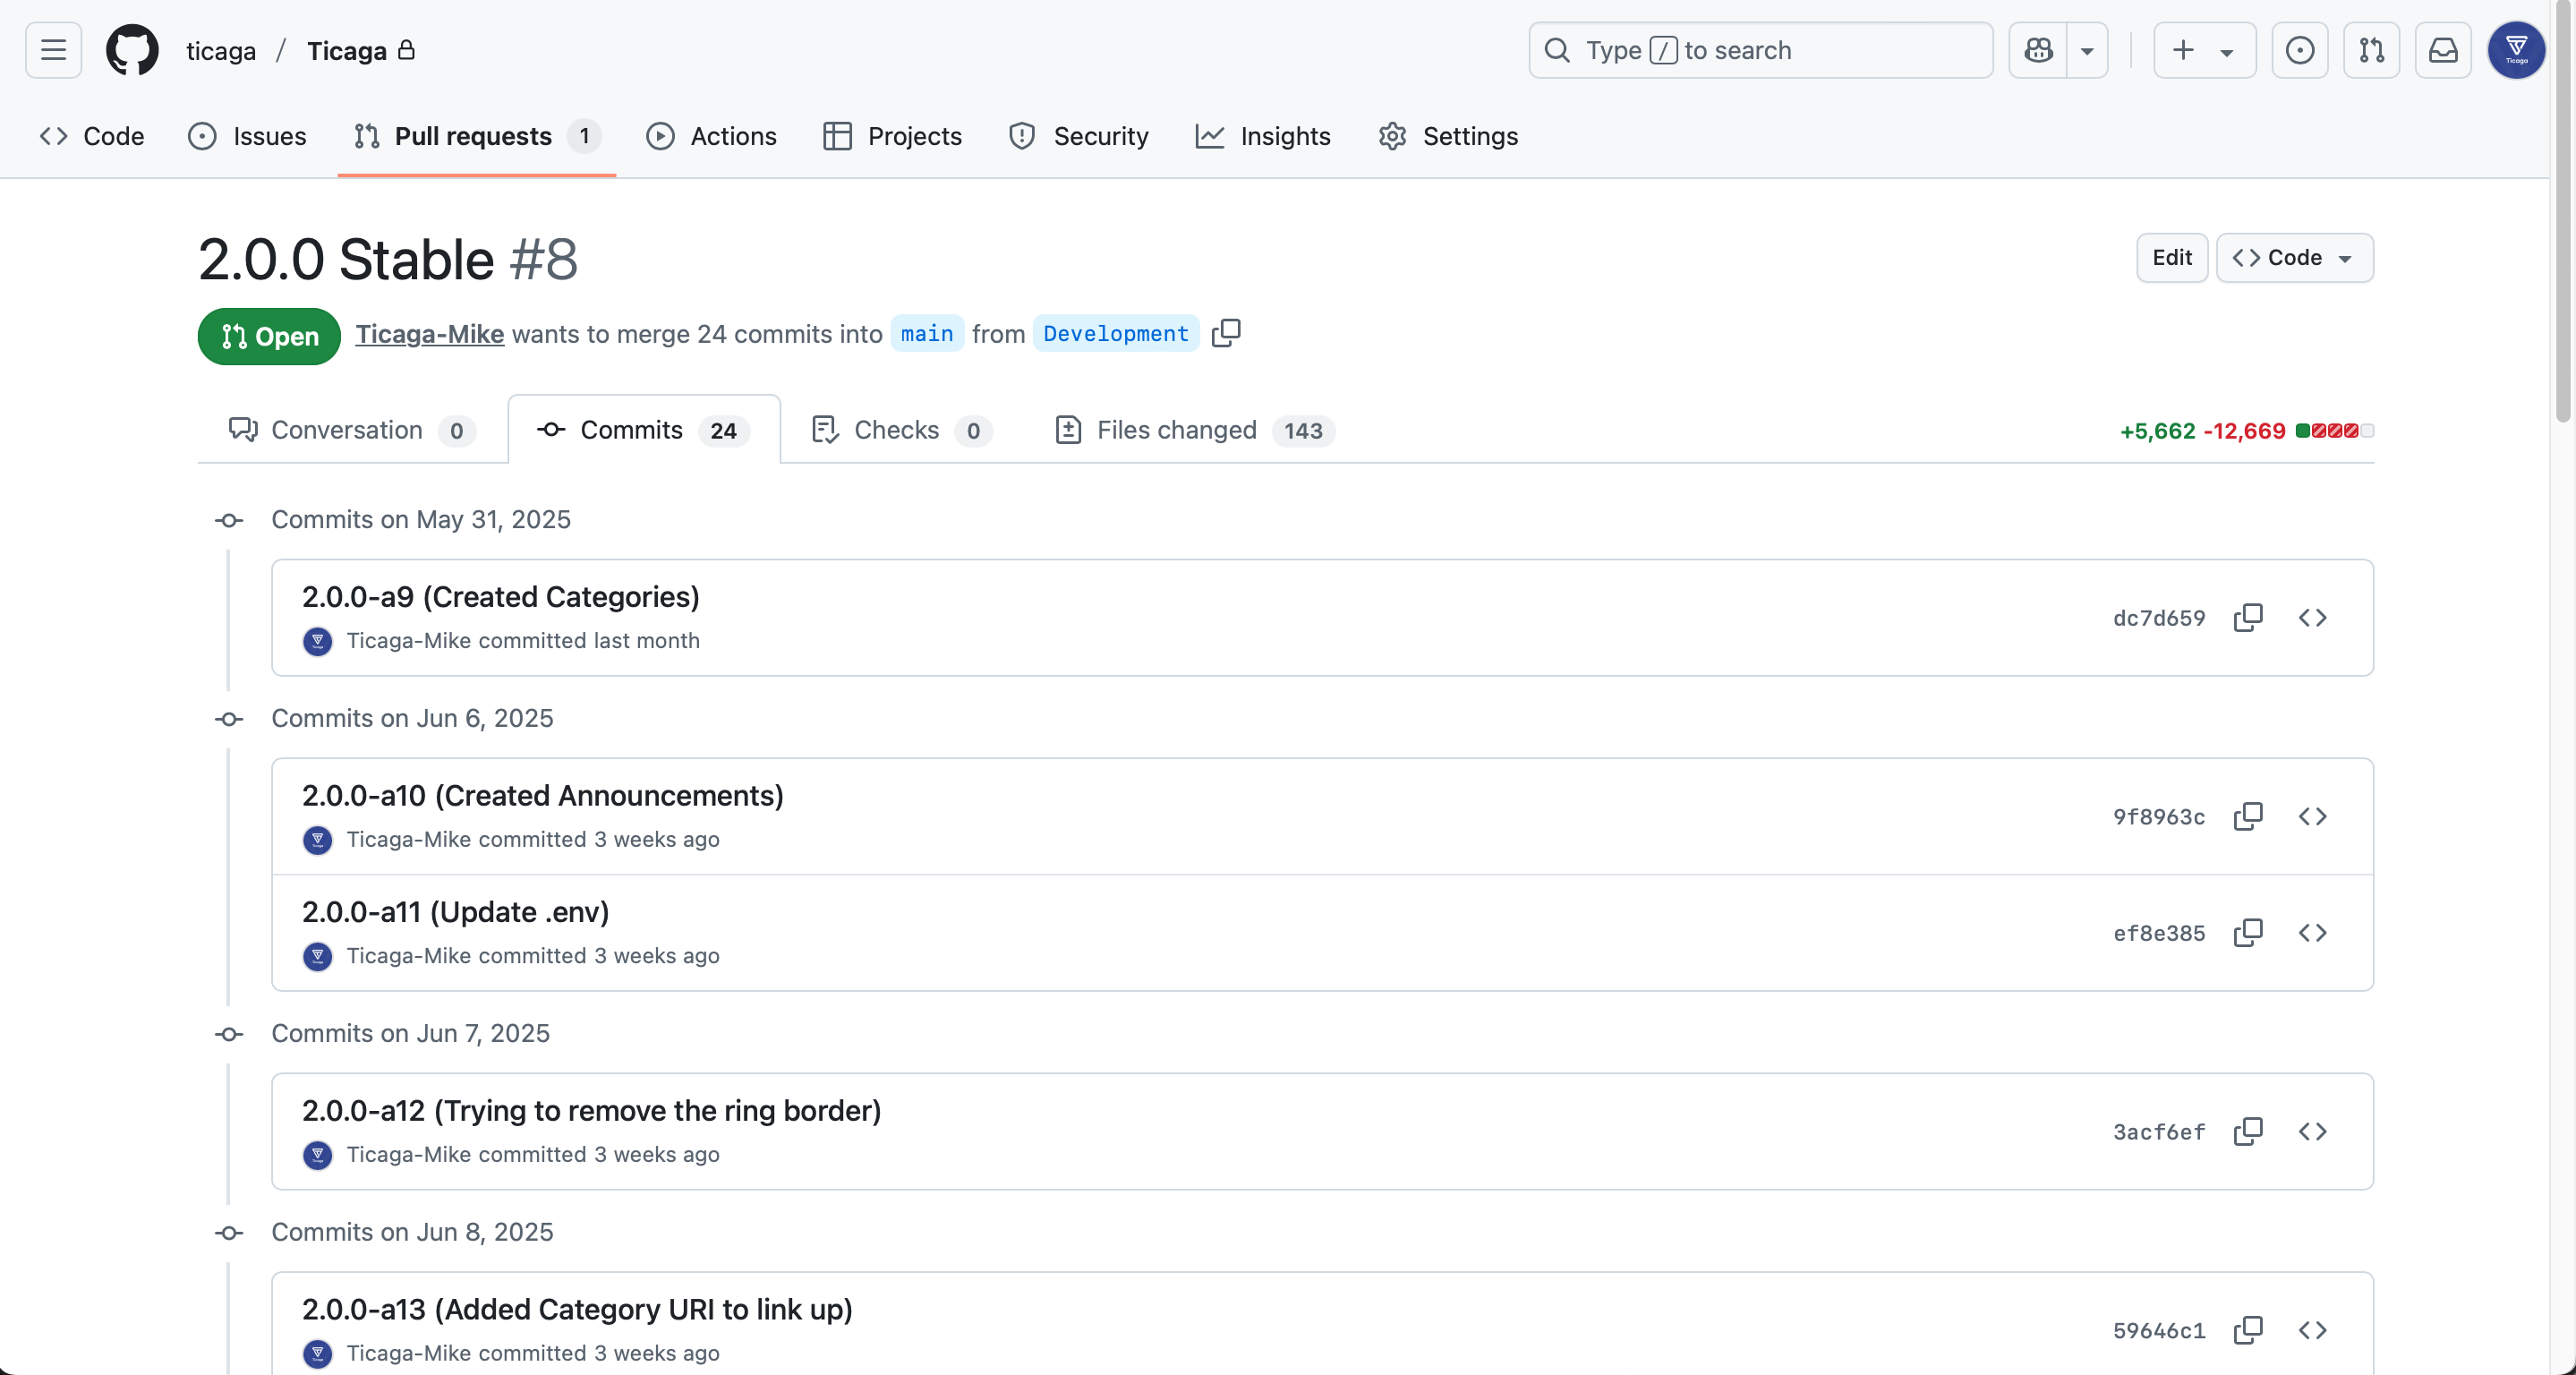The image size is (2576, 1375).
Task: Open the Pull requests tab
Action: coord(477,136)
